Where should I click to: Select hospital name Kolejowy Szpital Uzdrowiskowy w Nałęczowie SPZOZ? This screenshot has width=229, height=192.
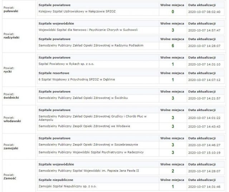point(77,11)
